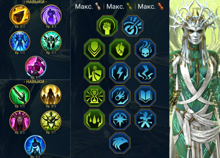Select the lightning cycle mastery icon
The height and width of the screenshot is (158, 220).
[120, 73]
